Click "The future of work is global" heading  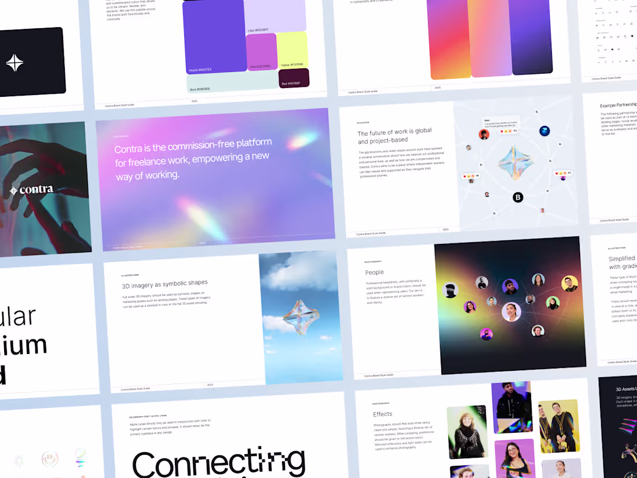pyautogui.click(x=394, y=136)
